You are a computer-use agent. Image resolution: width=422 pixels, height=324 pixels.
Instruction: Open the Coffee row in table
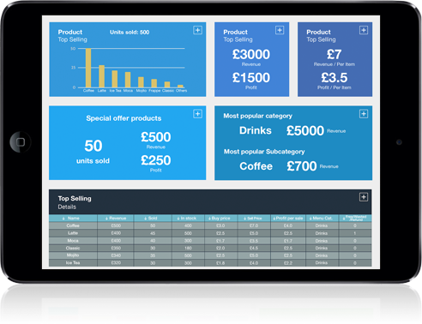click(x=210, y=225)
